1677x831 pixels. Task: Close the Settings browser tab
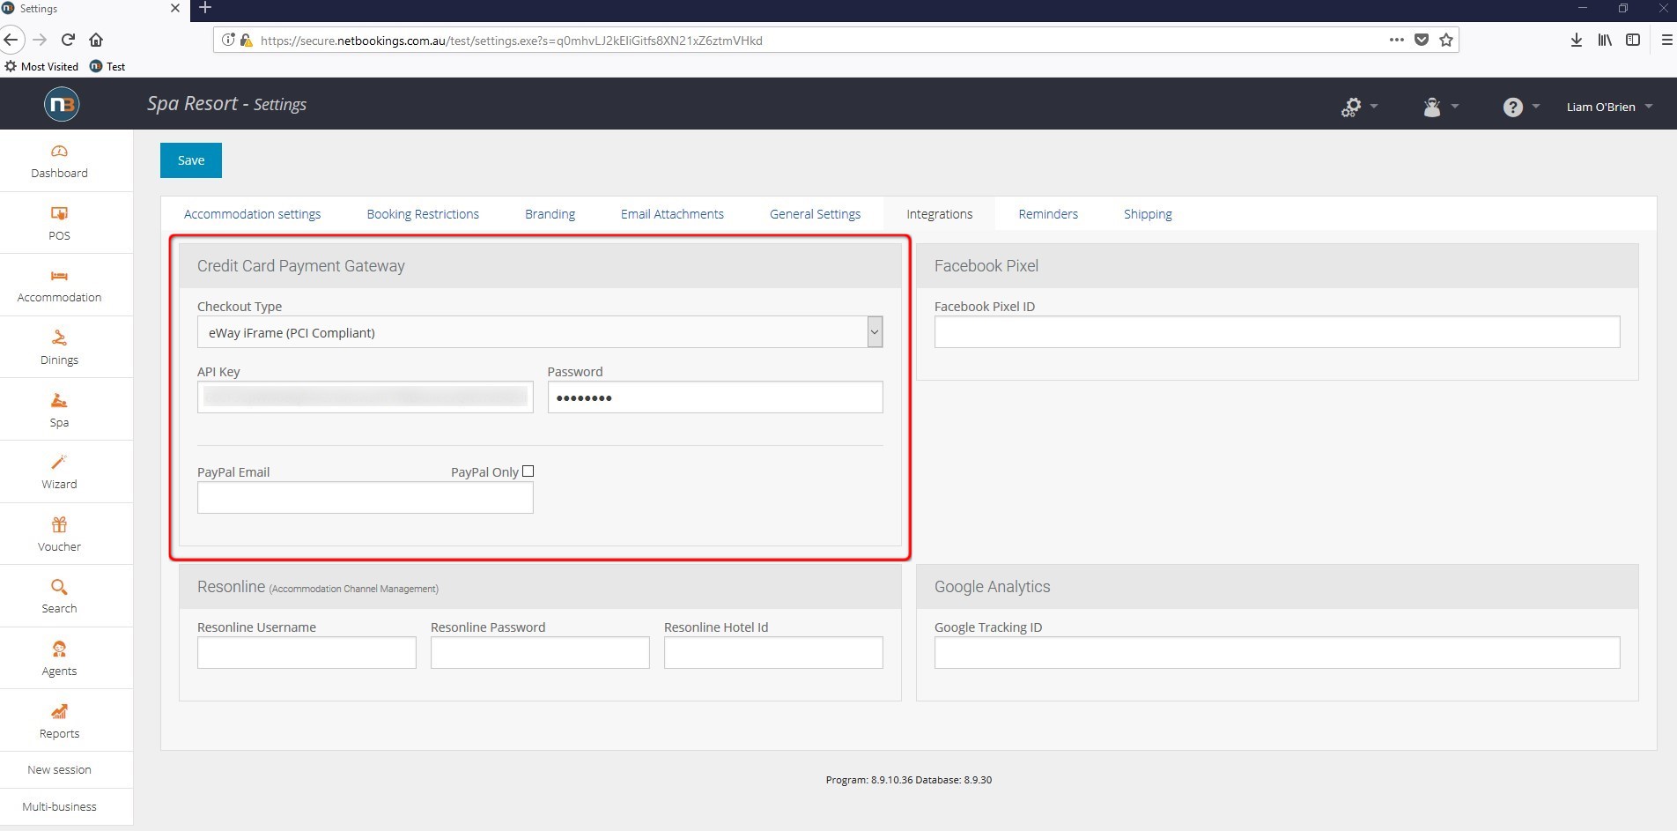[174, 8]
